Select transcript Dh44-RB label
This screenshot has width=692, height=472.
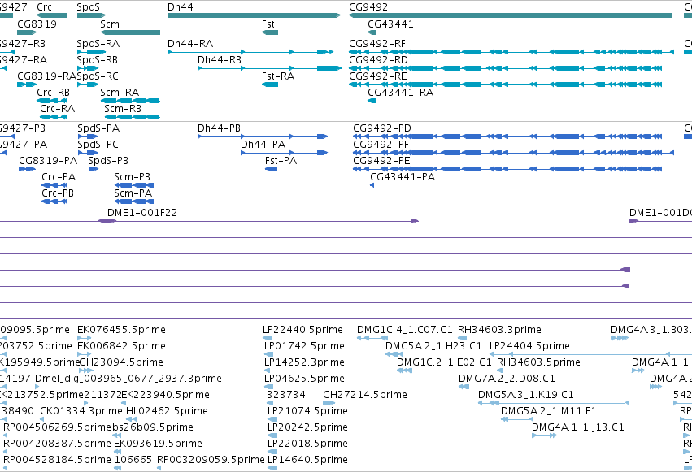coord(220,60)
